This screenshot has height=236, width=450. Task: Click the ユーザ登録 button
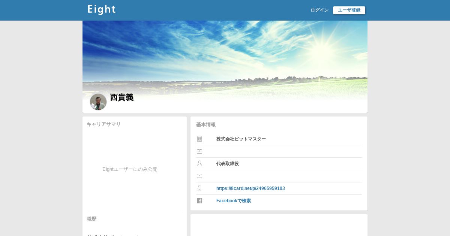[x=349, y=10]
